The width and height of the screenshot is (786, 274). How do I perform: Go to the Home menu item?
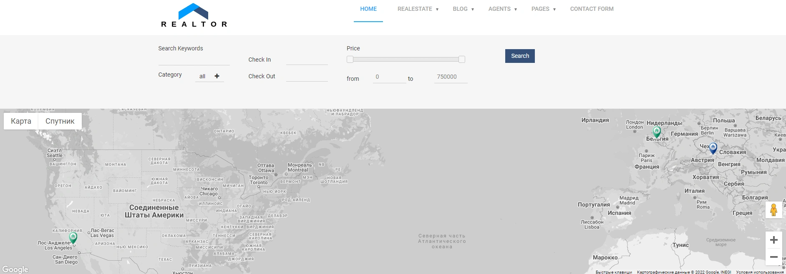click(368, 9)
